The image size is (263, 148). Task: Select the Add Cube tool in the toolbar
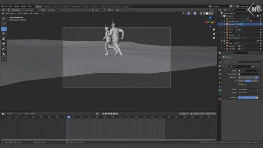click(4, 59)
